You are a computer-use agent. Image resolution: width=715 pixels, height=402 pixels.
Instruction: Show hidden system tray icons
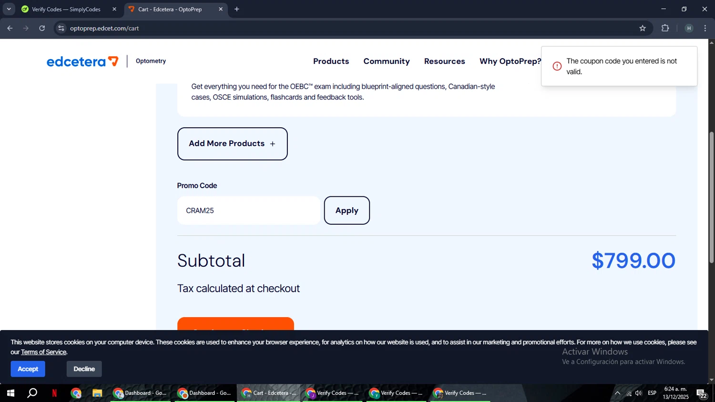[x=617, y=393]
